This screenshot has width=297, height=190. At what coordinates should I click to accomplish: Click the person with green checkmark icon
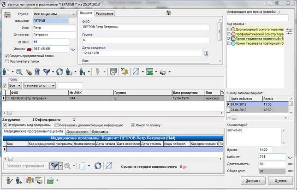[10, 180]
